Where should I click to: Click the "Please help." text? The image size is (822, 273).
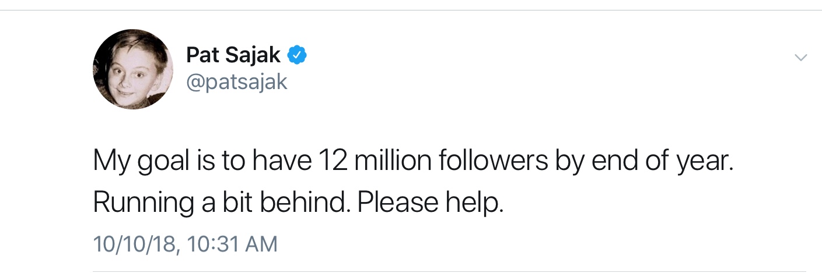click(430, 202)
